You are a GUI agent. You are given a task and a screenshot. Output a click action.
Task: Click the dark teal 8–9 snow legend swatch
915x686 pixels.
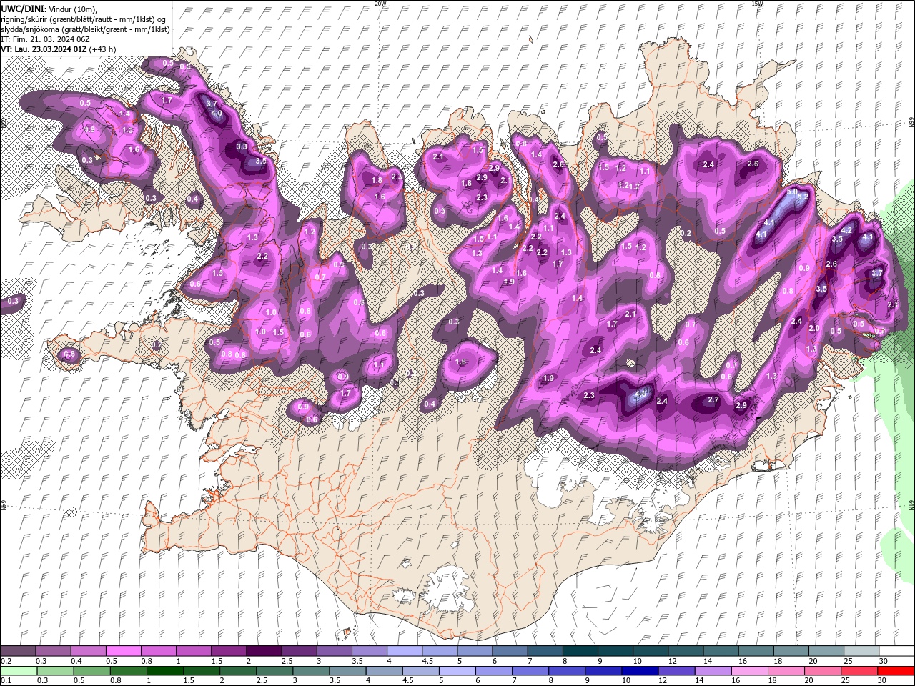pos(580,651)
